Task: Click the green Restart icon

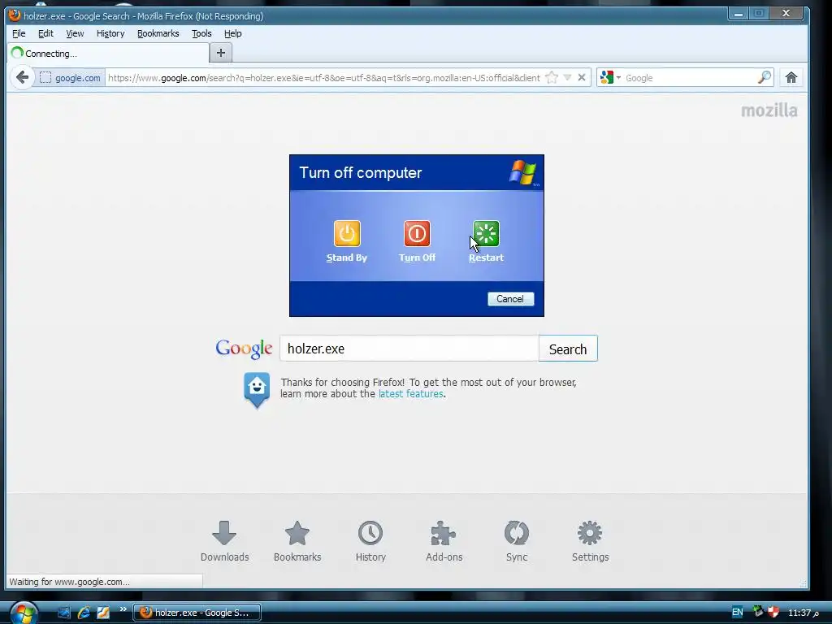Action: 486,233
